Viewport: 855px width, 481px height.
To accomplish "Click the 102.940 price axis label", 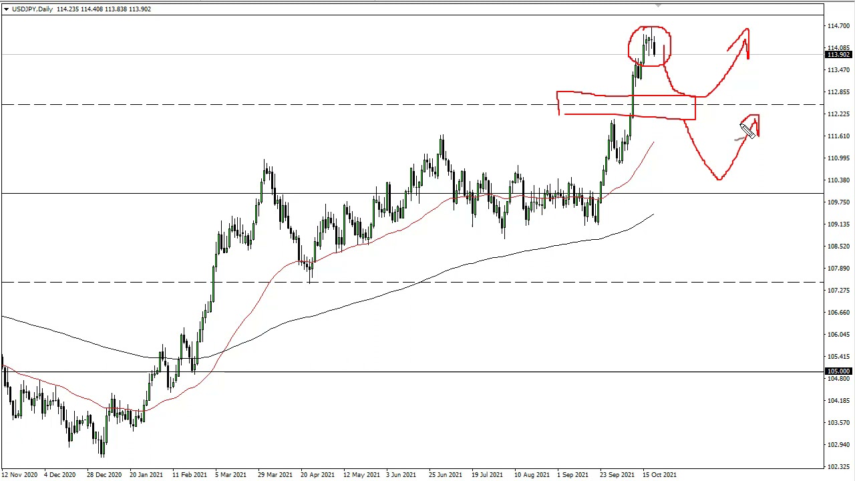I will (838, 445).
